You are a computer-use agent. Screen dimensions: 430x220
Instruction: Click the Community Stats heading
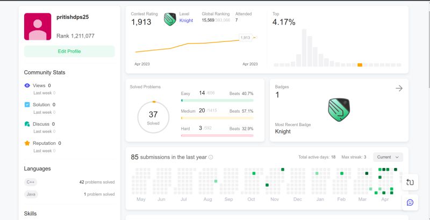pyautogui.click(x=45, y=72)
